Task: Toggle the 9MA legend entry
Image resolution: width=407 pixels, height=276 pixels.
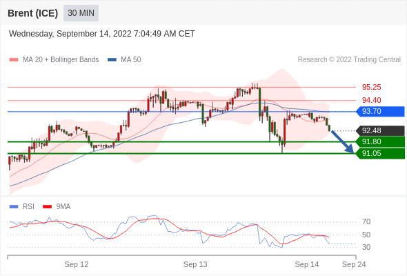Action: (57, 207)
